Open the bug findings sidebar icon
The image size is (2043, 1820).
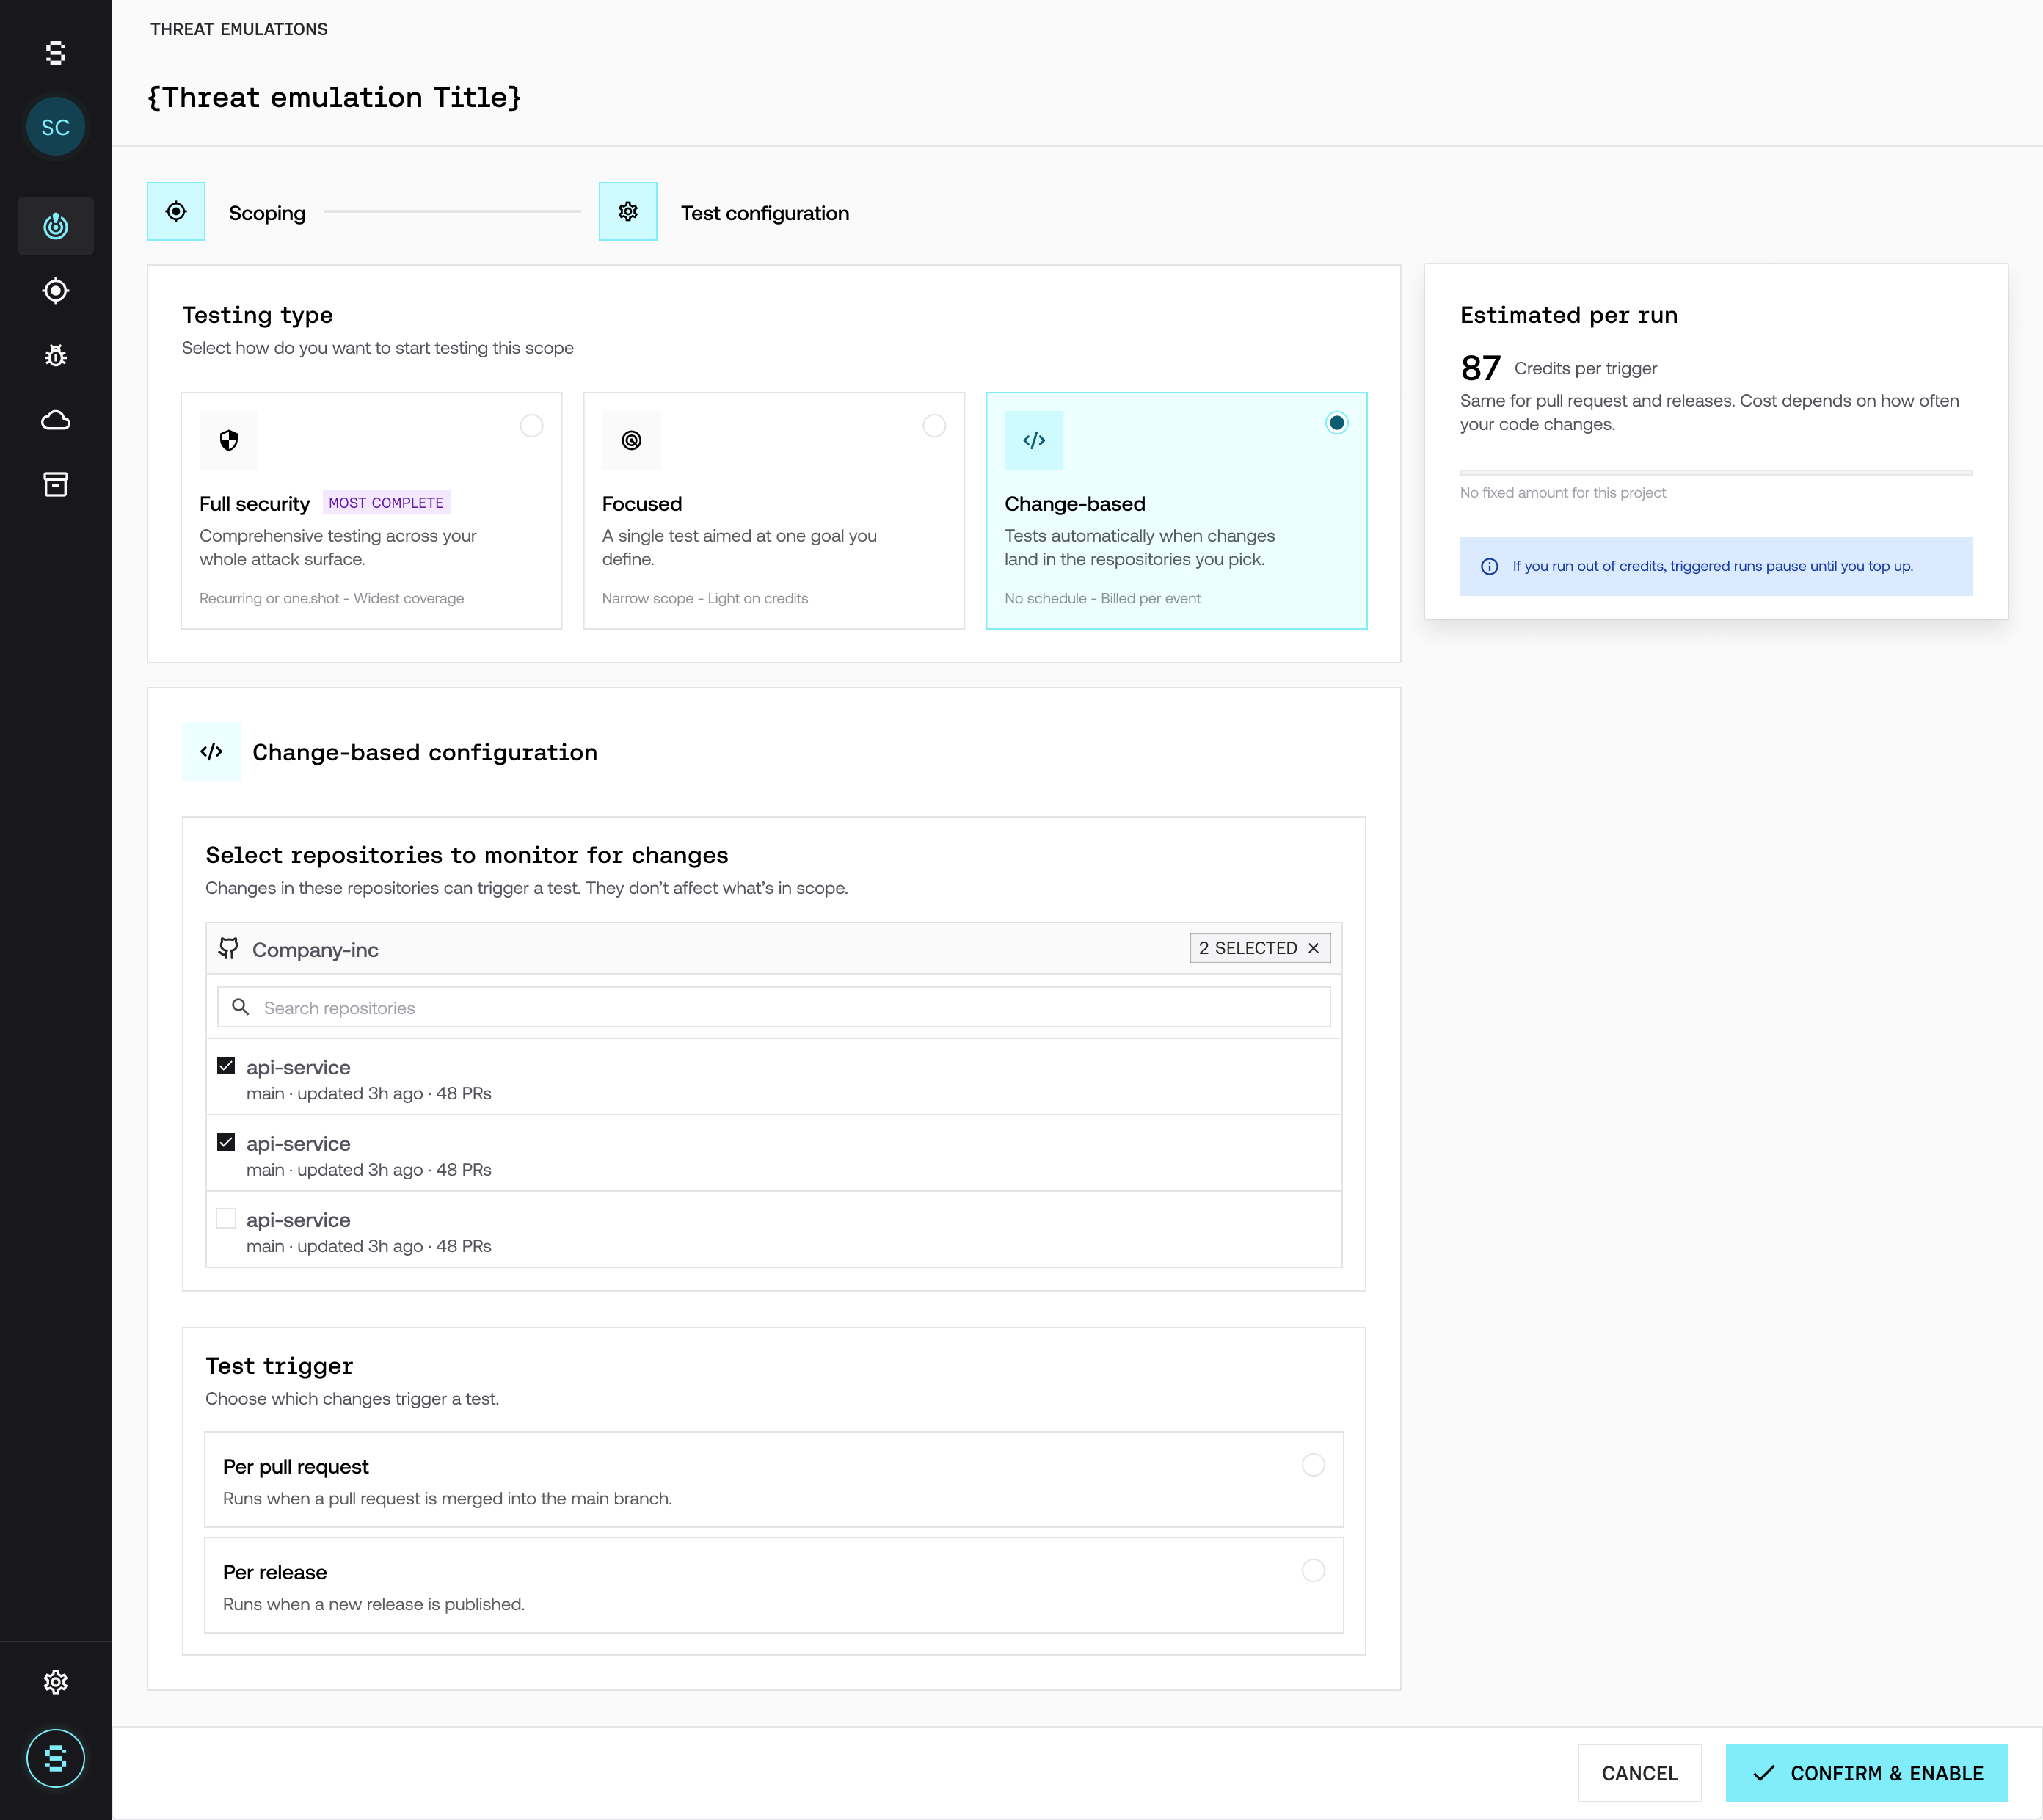tap(56, 355)
